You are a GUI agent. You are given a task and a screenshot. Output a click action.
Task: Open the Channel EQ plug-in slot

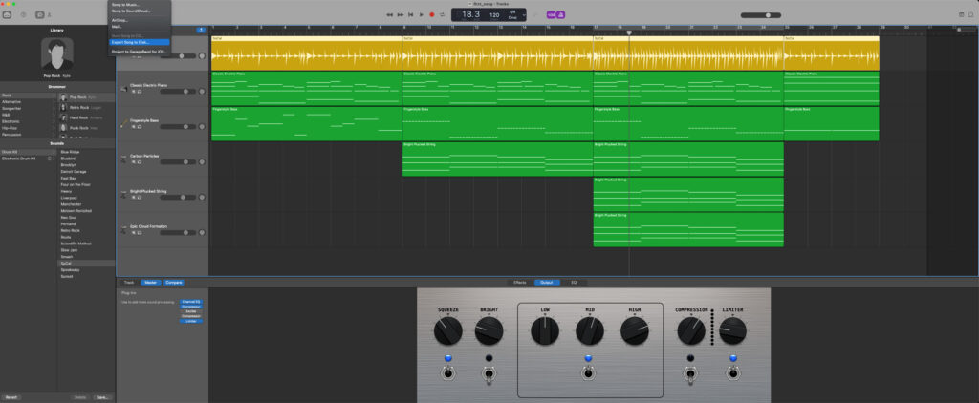tap(191, 302)
